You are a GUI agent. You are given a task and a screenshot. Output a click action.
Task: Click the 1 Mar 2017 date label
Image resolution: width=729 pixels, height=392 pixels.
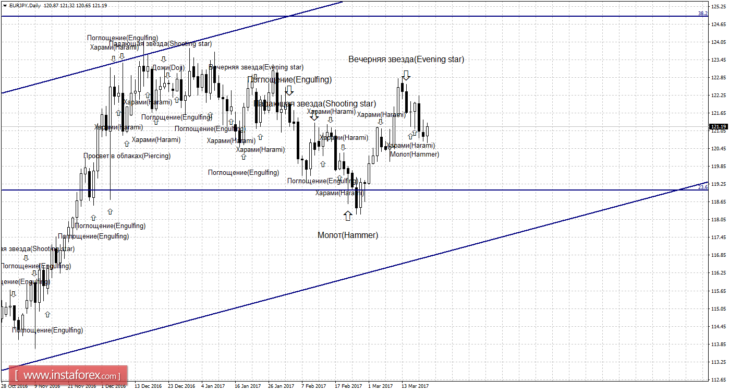click(x=380, y=386)
